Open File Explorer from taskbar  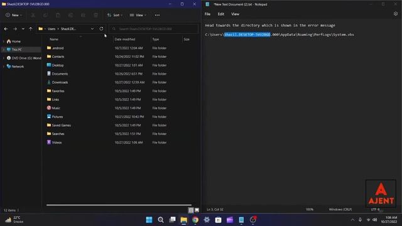pos(184,220)
